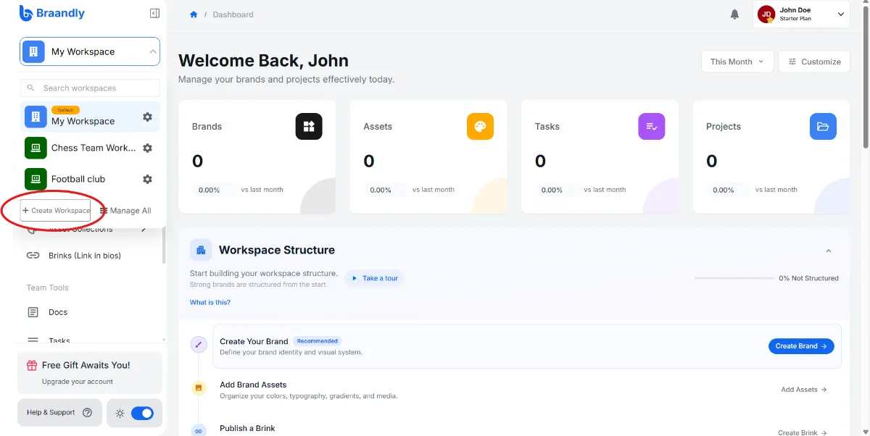Image resolution: width=870 pixels, height=436 pixels.
Task: Click the Help & Support question icon
Action: pos(88,413)
